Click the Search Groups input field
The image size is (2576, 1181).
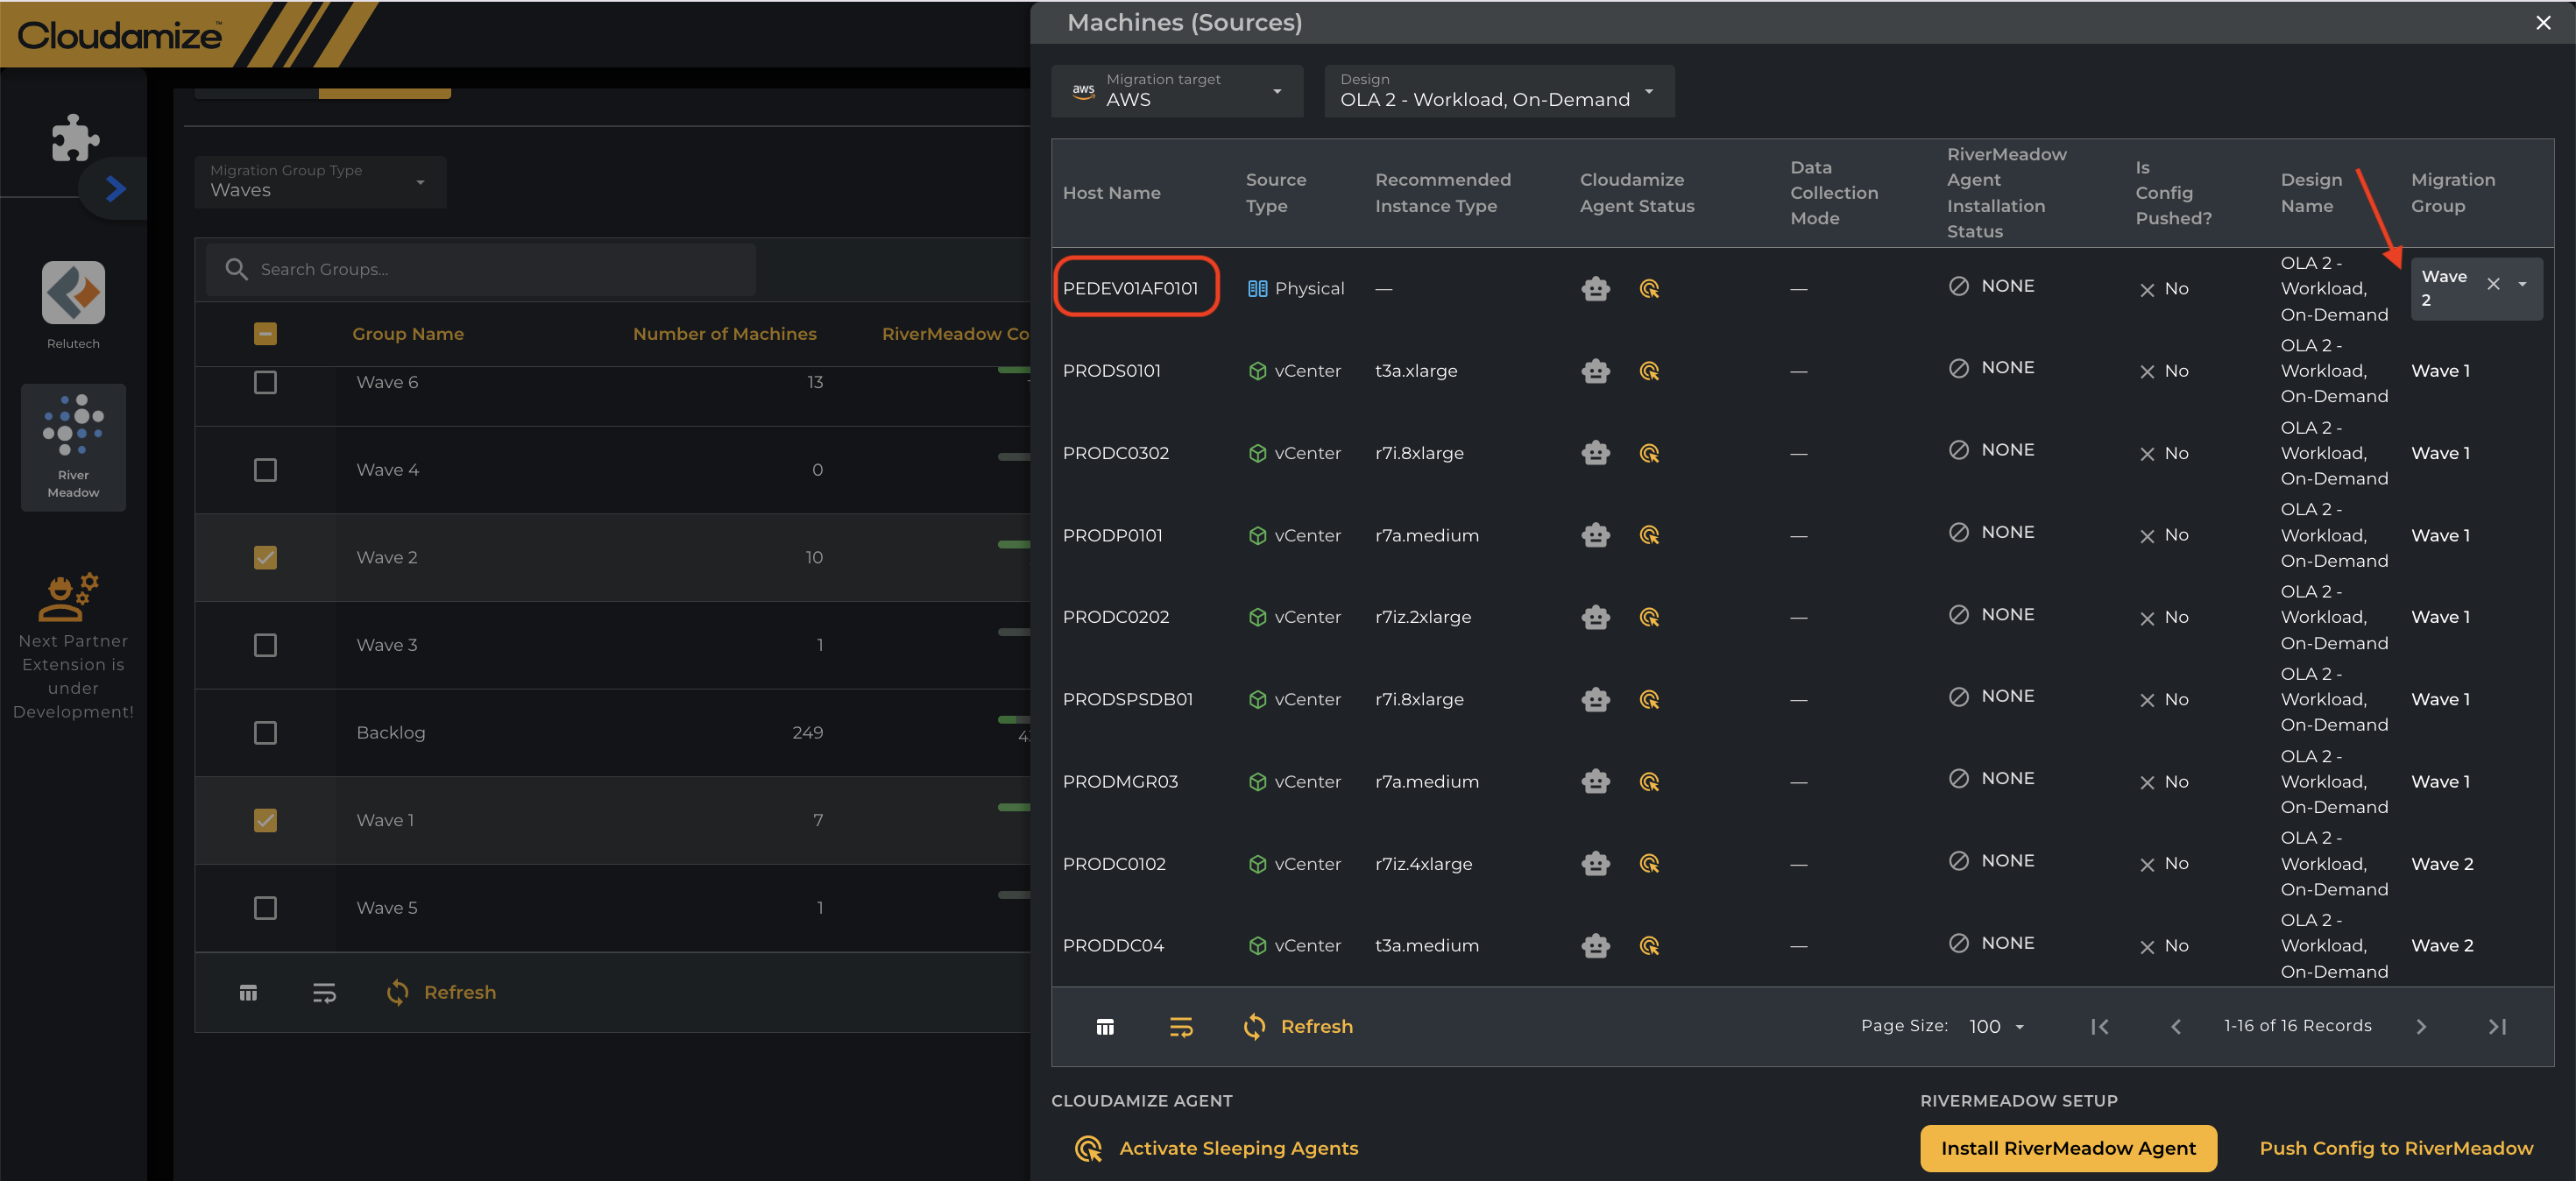pyautogui.click(x=480, y=269)
